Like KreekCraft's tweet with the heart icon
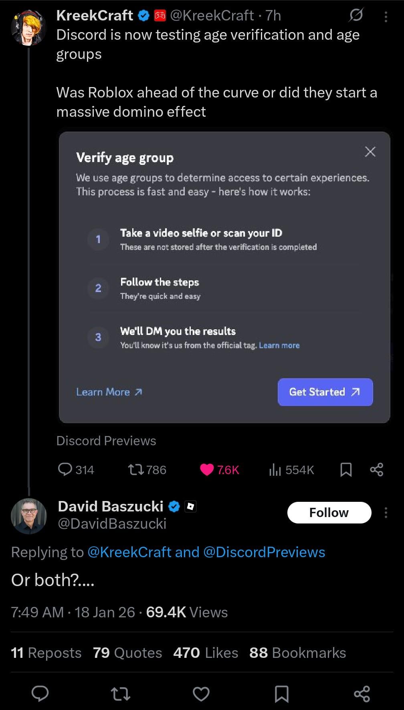404x710 pixels. (x=207, y=469)
